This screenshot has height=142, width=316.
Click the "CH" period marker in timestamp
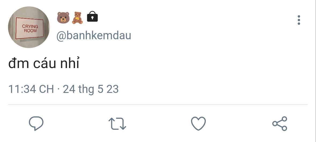coord(46,89)
